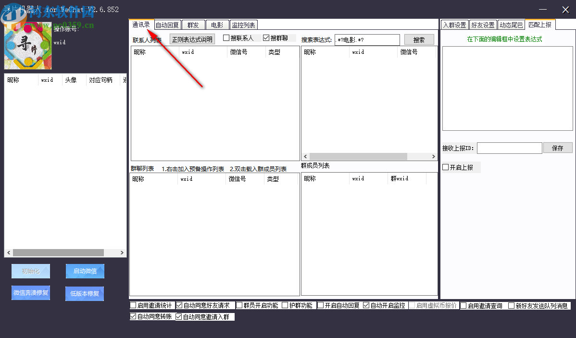Click wxid header in 联系人列表
This screenshot has width=576, height=338.
(203, 52)
